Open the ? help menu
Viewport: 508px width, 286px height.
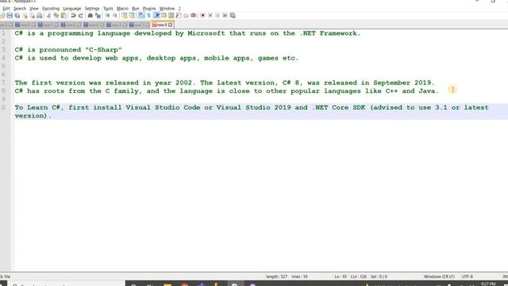[179, 9]
